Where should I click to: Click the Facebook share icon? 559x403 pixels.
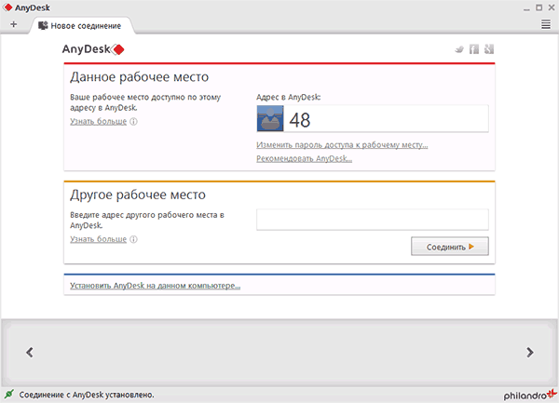(473, 49)
